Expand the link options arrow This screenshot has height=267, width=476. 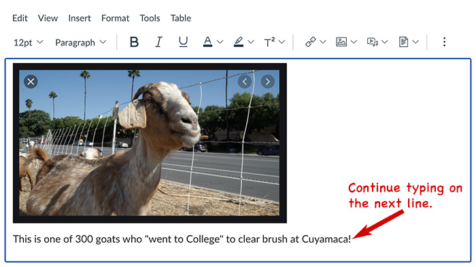pos(323,42)
